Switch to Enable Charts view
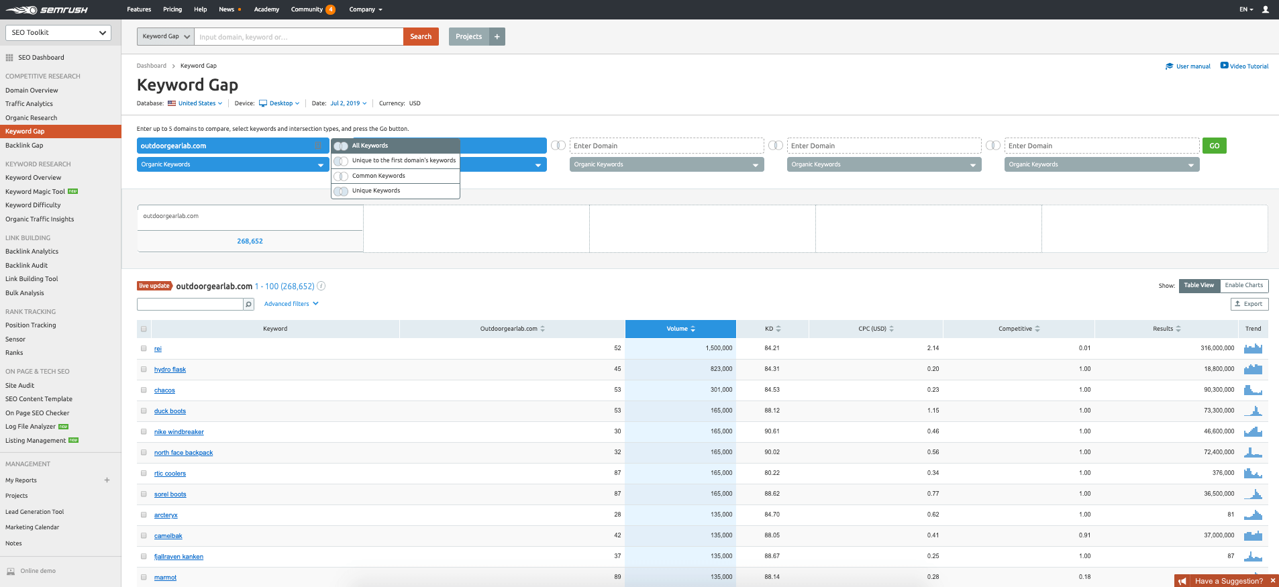The image size is (1279, 587). [1244, 286]
